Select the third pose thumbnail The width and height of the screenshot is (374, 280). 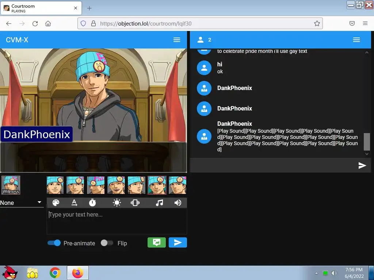96,185
